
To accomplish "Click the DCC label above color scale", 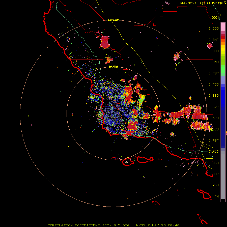I will 221,15.
